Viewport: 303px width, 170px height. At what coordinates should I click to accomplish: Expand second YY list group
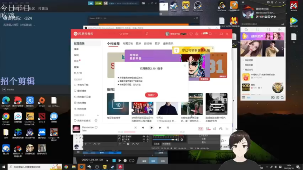[x=243, y=65]
